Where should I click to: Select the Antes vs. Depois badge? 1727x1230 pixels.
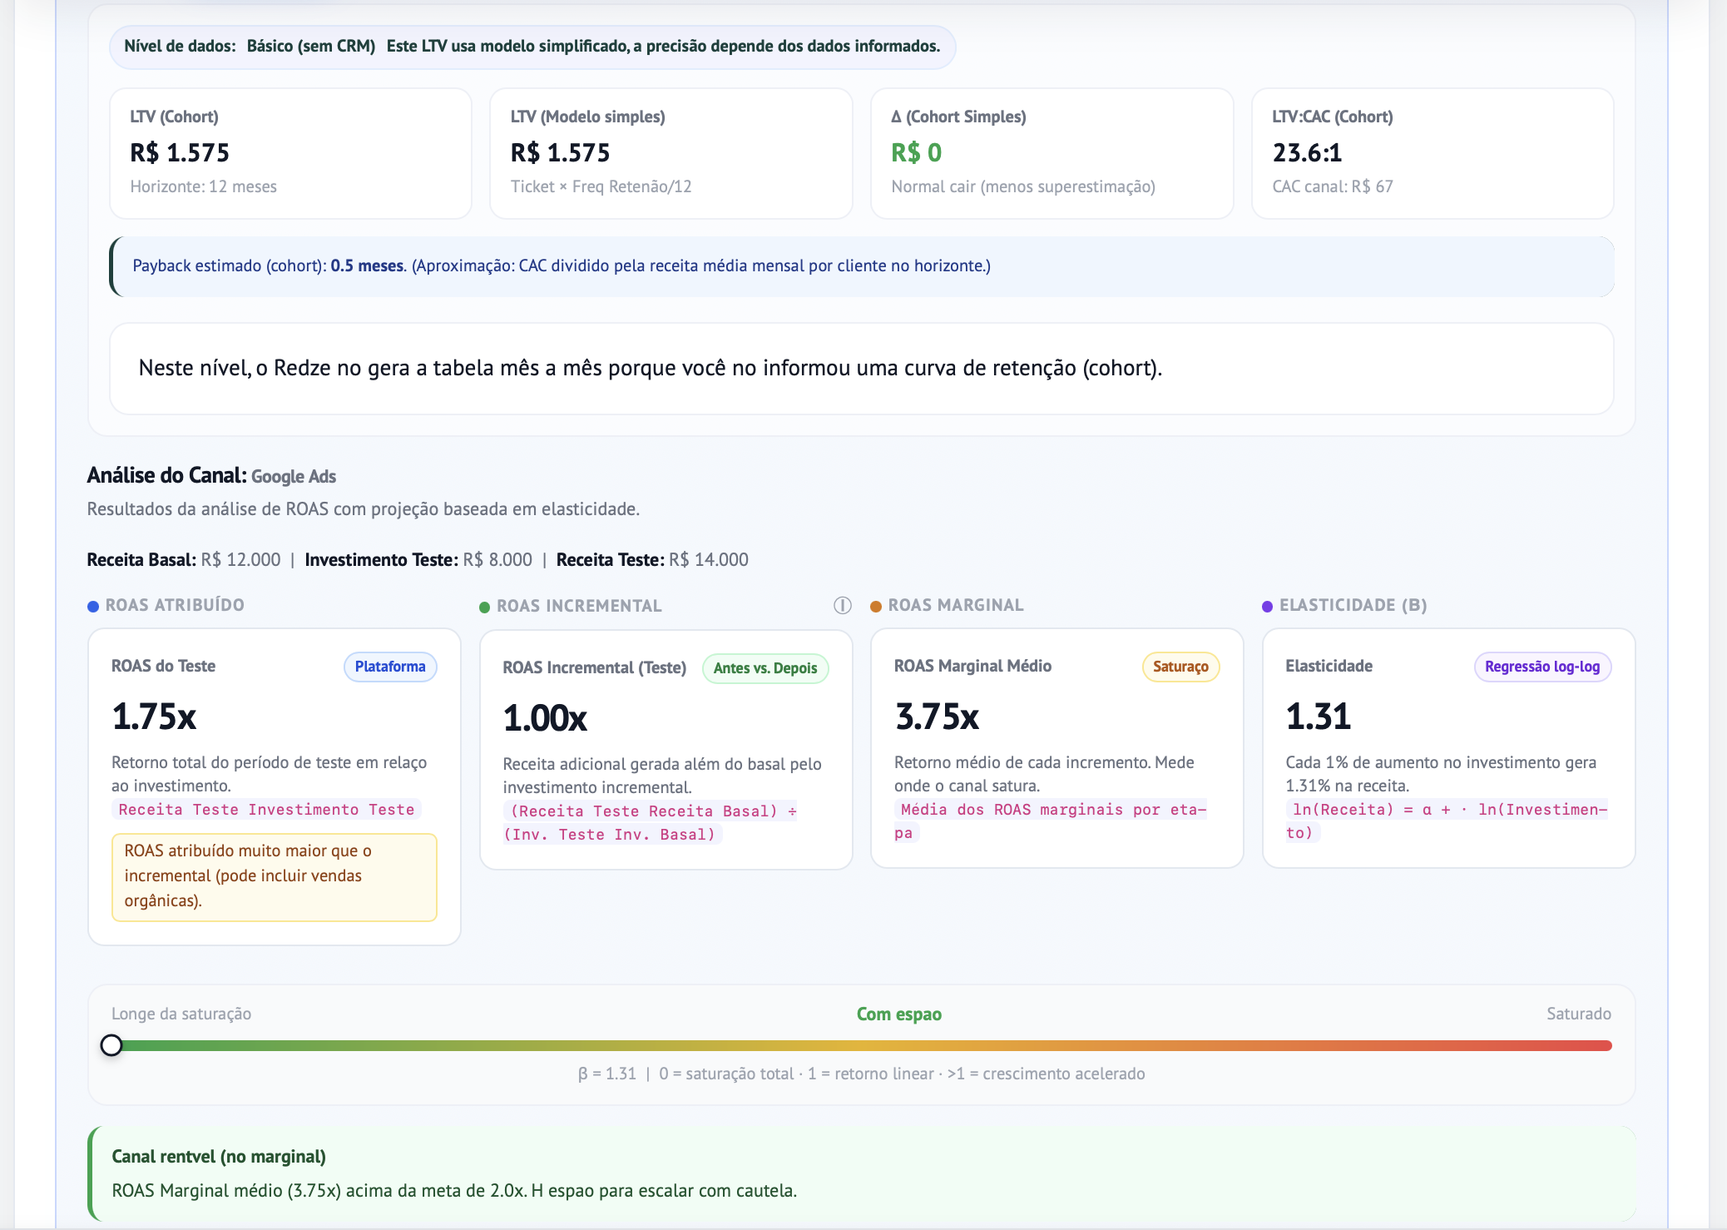[765, 668]
